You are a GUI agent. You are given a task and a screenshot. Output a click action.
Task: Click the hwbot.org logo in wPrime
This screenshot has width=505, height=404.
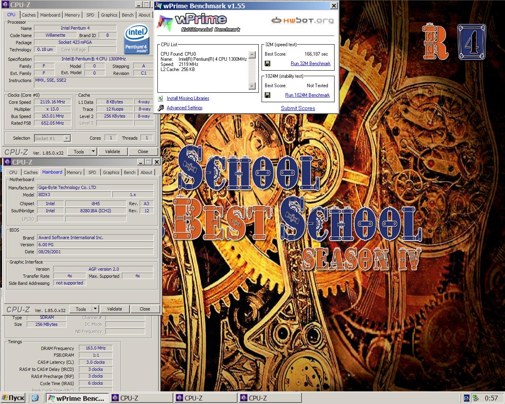tap(302, 20)
